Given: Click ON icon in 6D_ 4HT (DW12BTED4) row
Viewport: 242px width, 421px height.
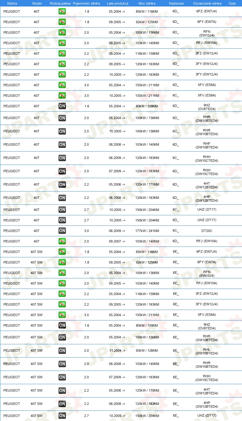Looking at the screenshot, I should coord(62,184).
